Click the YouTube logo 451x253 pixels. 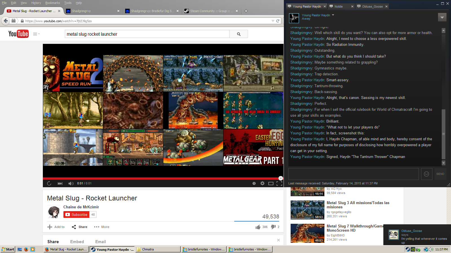tap(18, 34)
